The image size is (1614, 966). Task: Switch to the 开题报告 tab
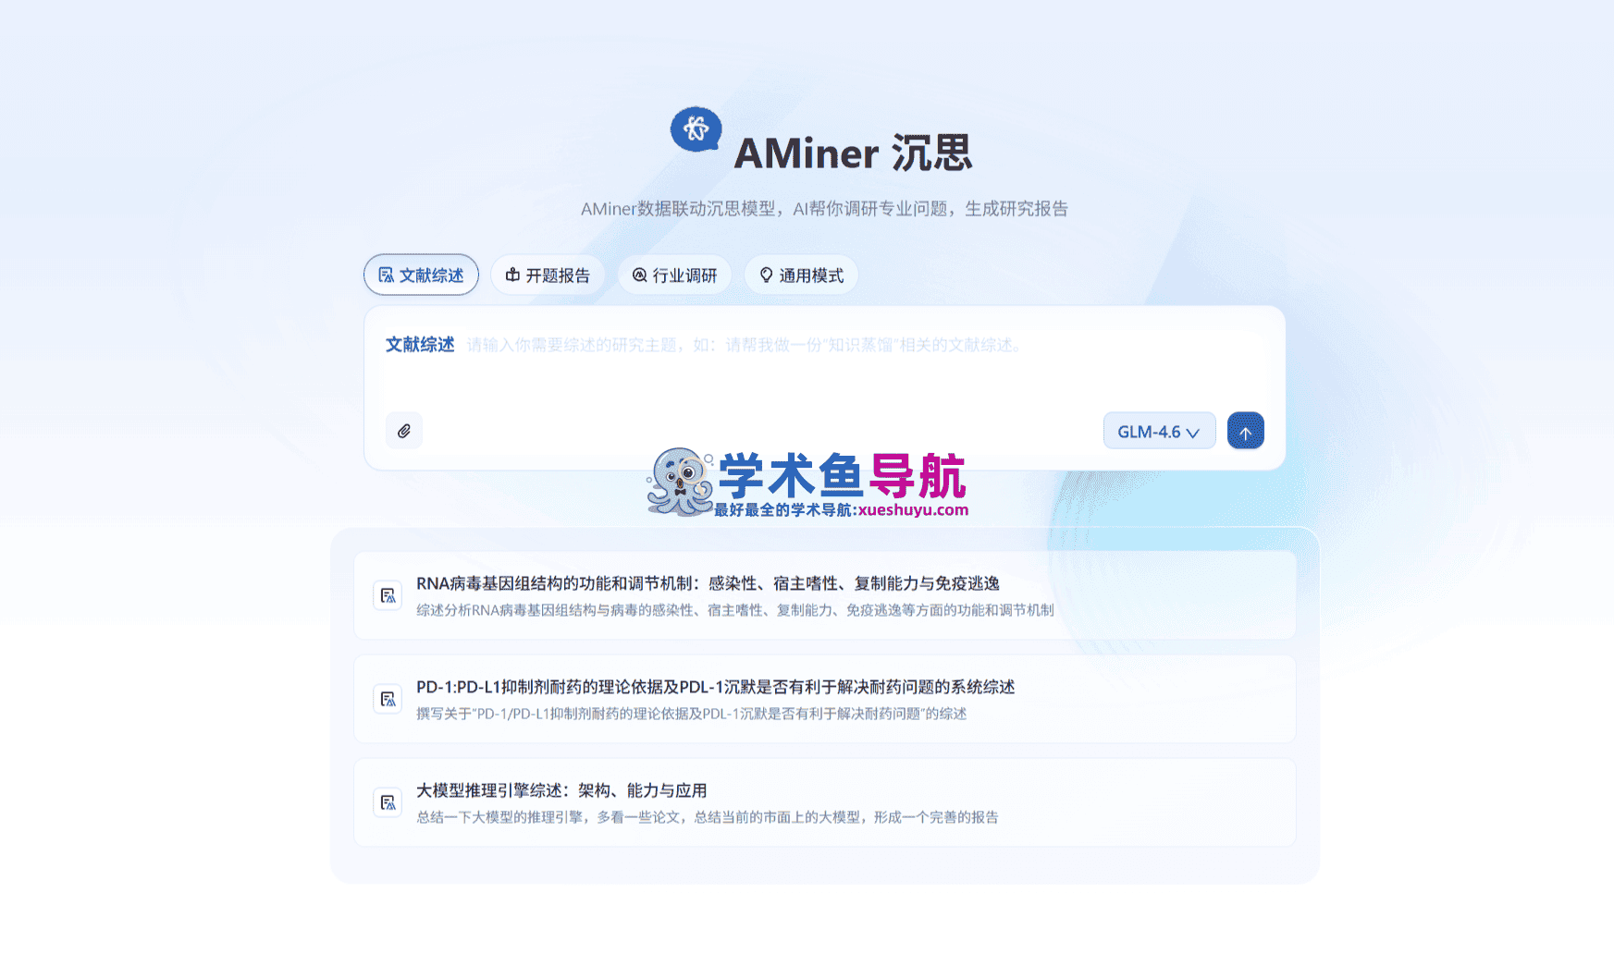[x=548, y=275]
